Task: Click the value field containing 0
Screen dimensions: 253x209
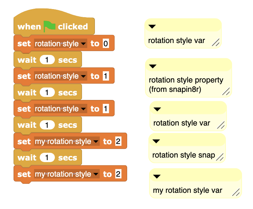Action: click(x=106, y=44)
